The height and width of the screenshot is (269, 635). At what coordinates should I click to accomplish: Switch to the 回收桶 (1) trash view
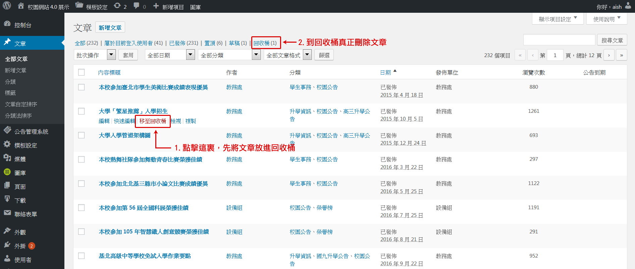[265, 43]
